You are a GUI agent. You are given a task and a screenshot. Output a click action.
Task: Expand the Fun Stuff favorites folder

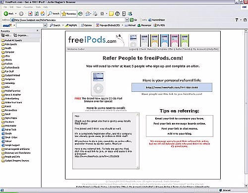[x=7, y=71]
